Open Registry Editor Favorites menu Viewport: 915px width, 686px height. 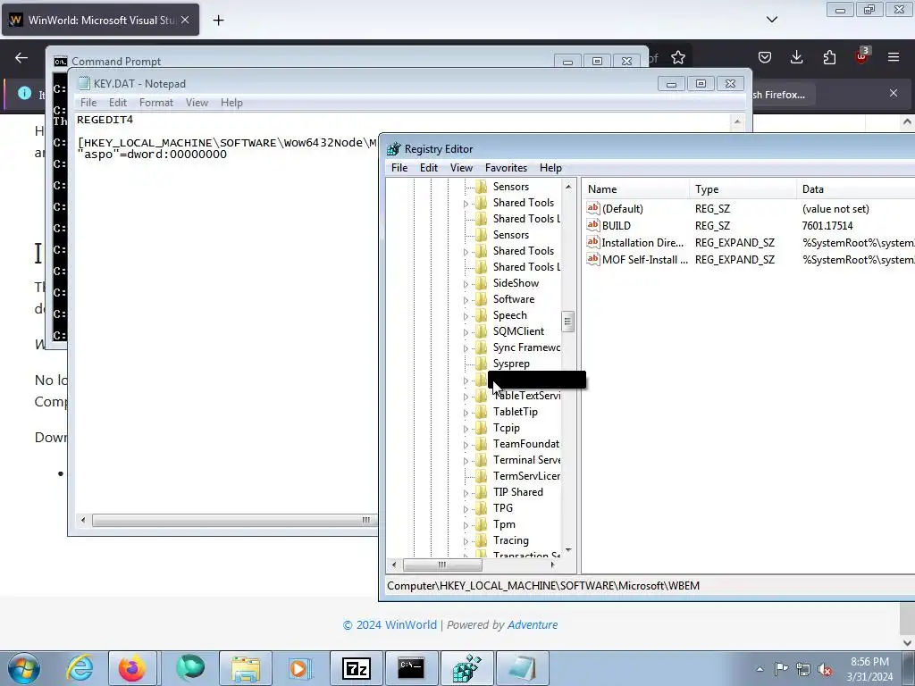pyautogui.click(x=506, y=167)
